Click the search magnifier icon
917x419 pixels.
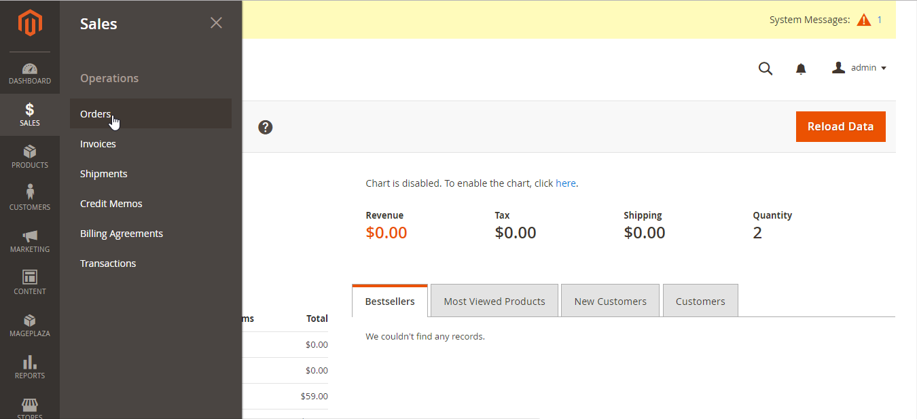pyautogui.click(x=766, y=69)
